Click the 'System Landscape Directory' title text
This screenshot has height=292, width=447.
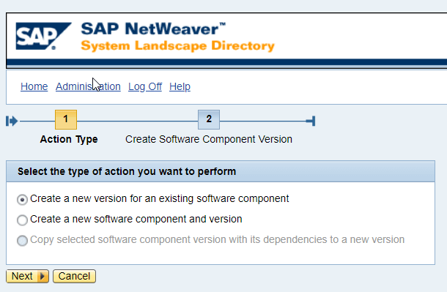(177, 46)
